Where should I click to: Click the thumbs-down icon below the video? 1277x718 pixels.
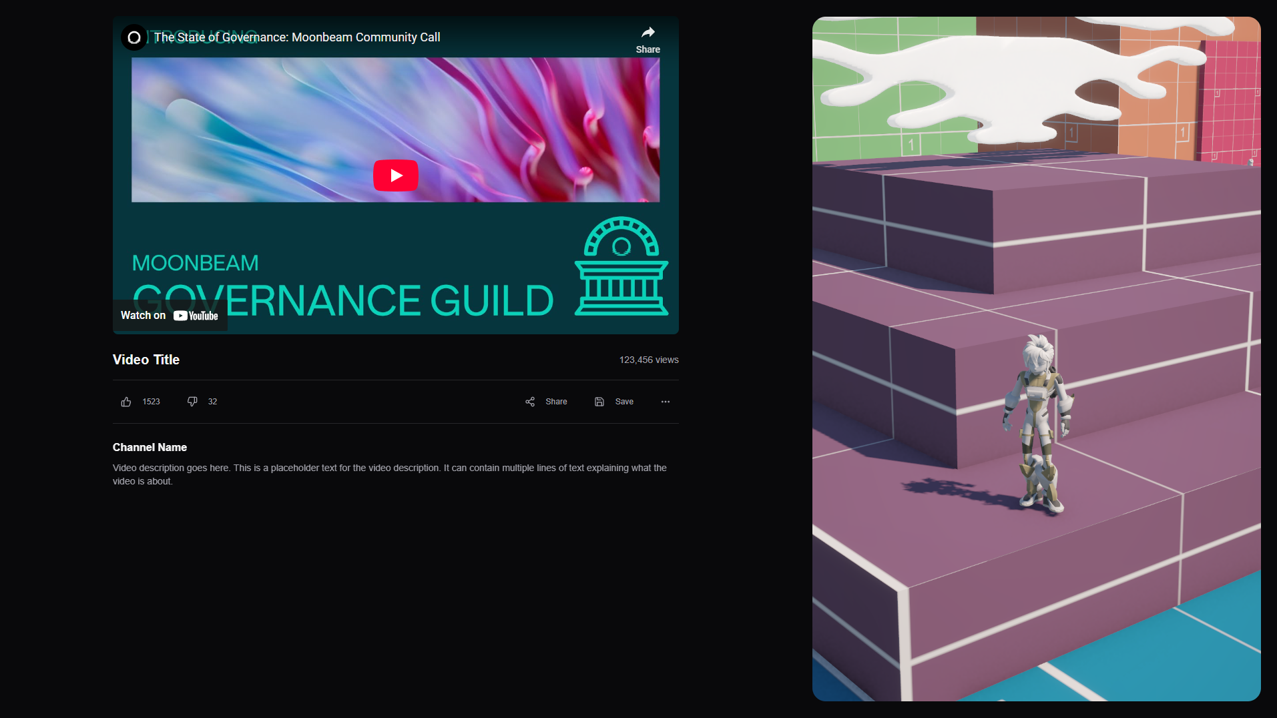tap(192, 401)
